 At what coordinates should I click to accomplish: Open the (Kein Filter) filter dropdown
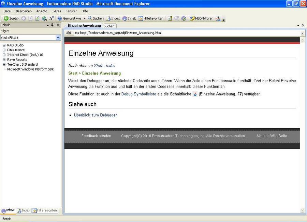tap(58, 38)
